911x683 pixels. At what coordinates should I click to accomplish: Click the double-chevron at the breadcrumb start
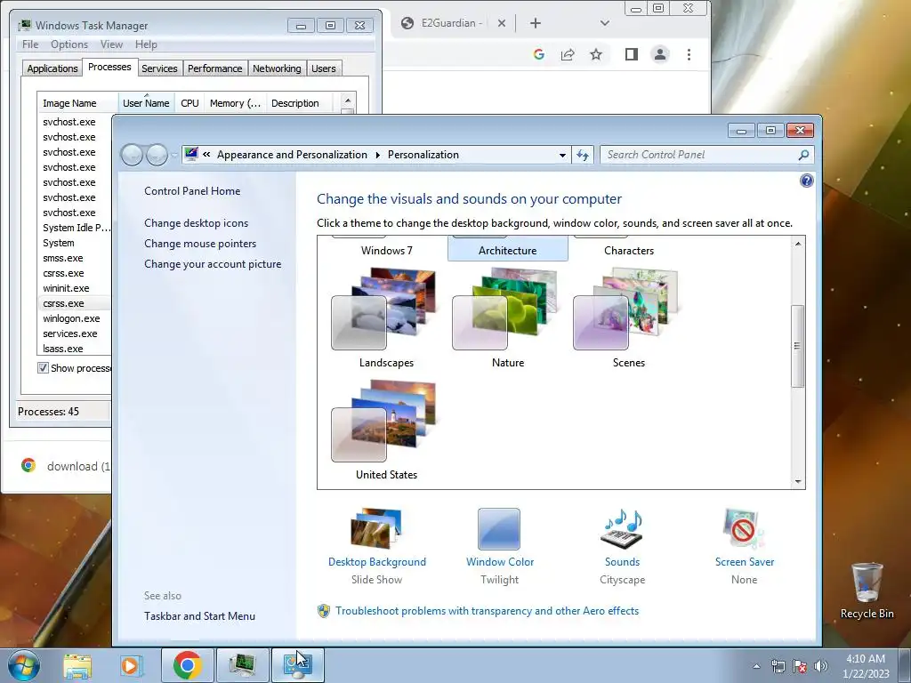[x=206, y=155]
